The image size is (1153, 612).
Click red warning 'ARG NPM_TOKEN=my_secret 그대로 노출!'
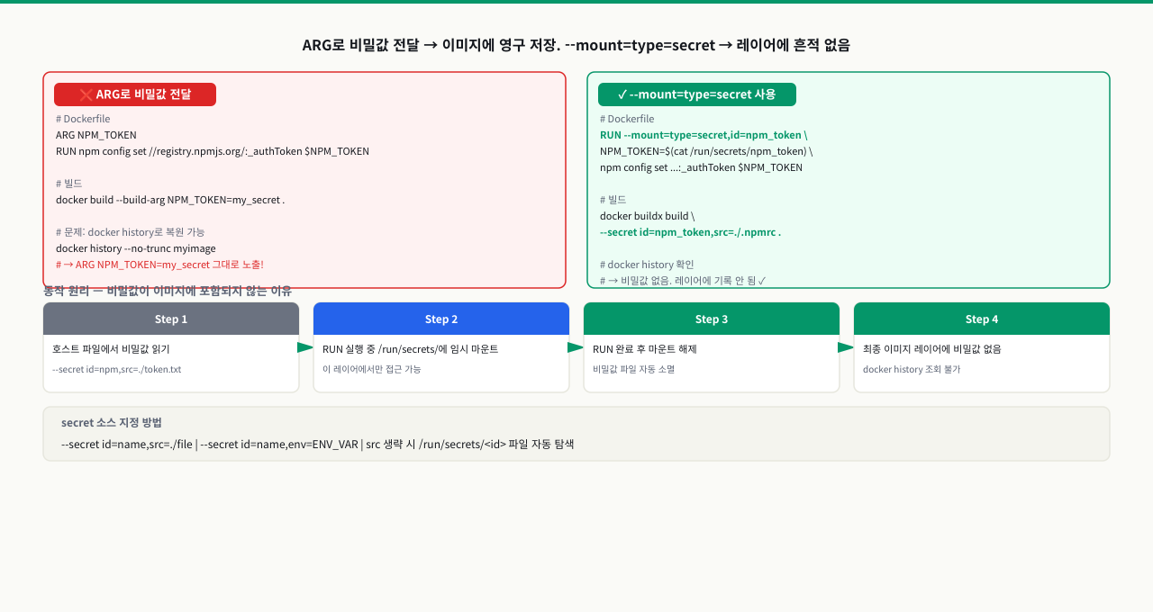click(159, 265)
